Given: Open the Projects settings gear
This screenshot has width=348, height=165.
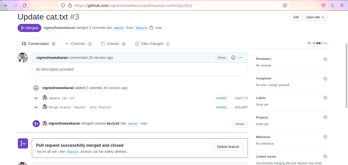Looking at the screenshot, I should pos(325,118).
